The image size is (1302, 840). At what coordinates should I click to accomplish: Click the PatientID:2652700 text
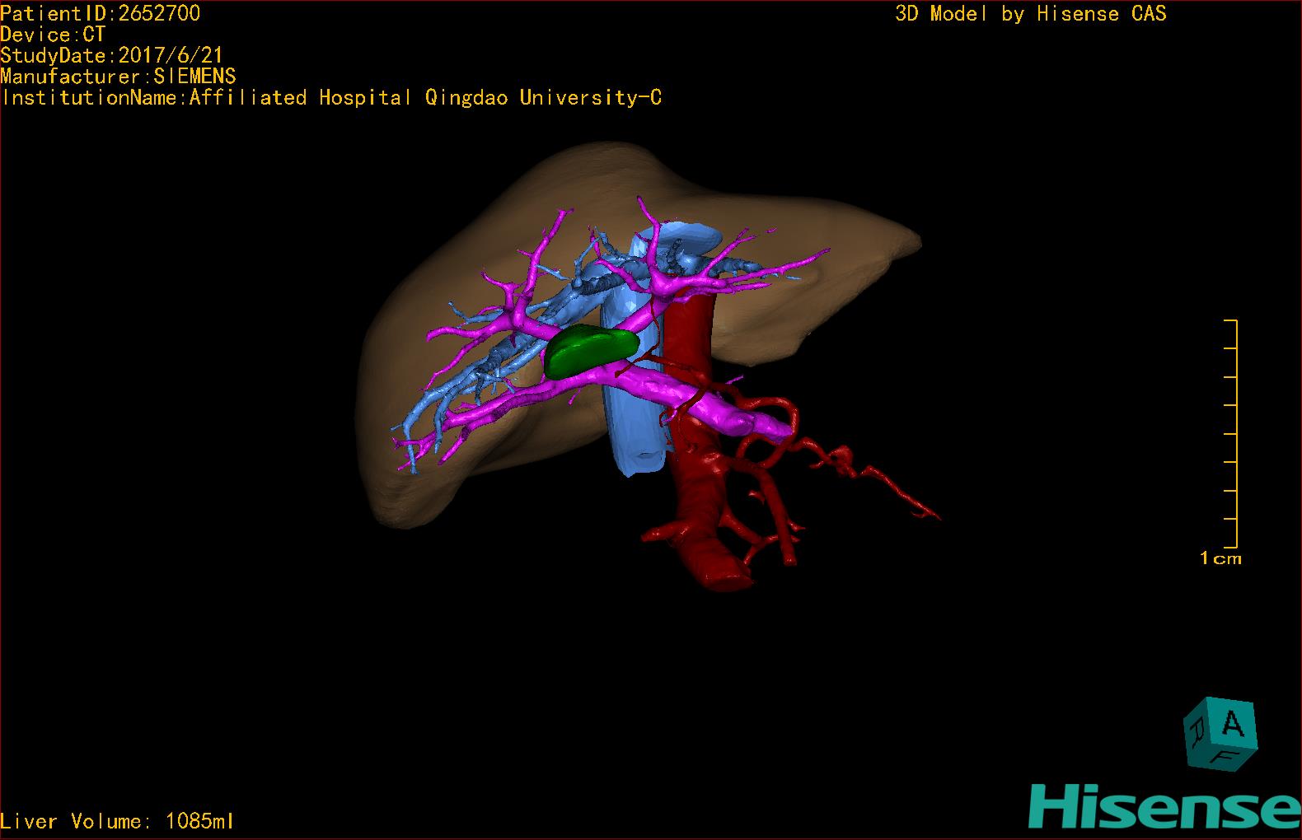coord(100,13)
